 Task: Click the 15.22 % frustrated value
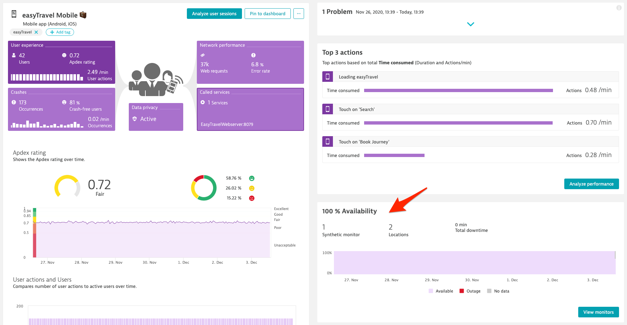(234, 198)
